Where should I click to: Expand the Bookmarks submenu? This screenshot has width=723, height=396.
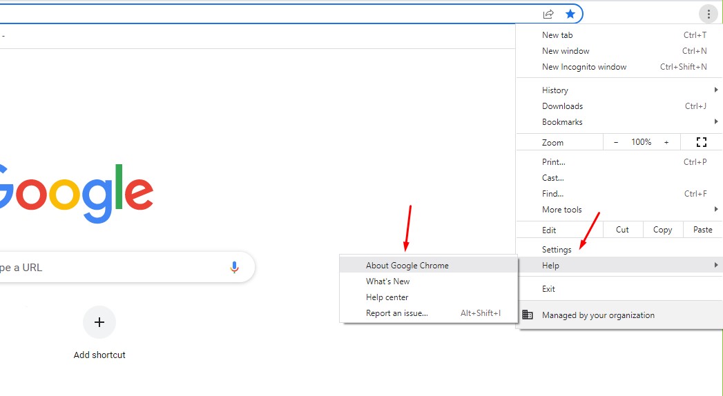[x=619, y=122]
